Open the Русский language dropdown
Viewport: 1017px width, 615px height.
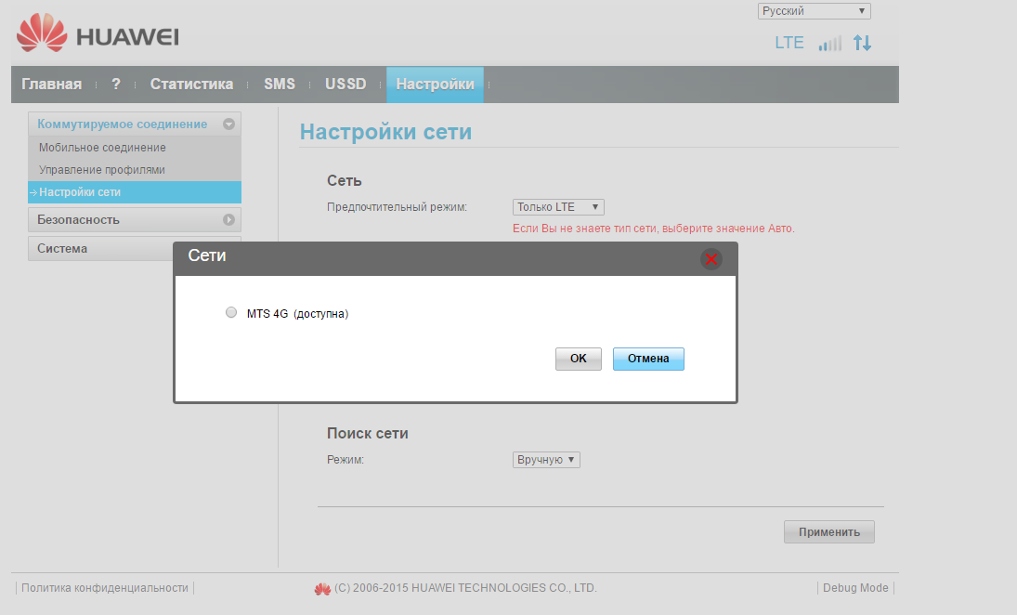point(815,11)
